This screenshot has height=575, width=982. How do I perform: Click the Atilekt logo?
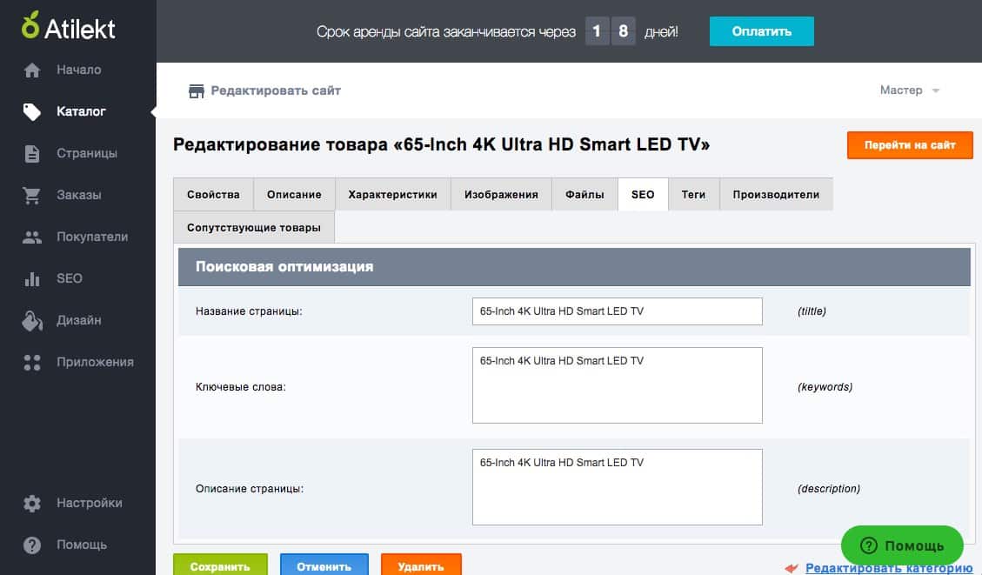coord(68,27)
